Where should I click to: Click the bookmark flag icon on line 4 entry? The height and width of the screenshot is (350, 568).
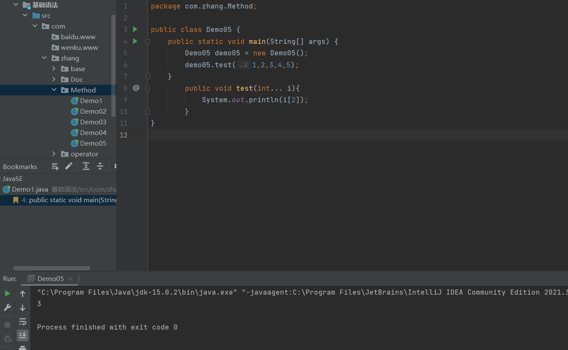[x=16, y=200]
